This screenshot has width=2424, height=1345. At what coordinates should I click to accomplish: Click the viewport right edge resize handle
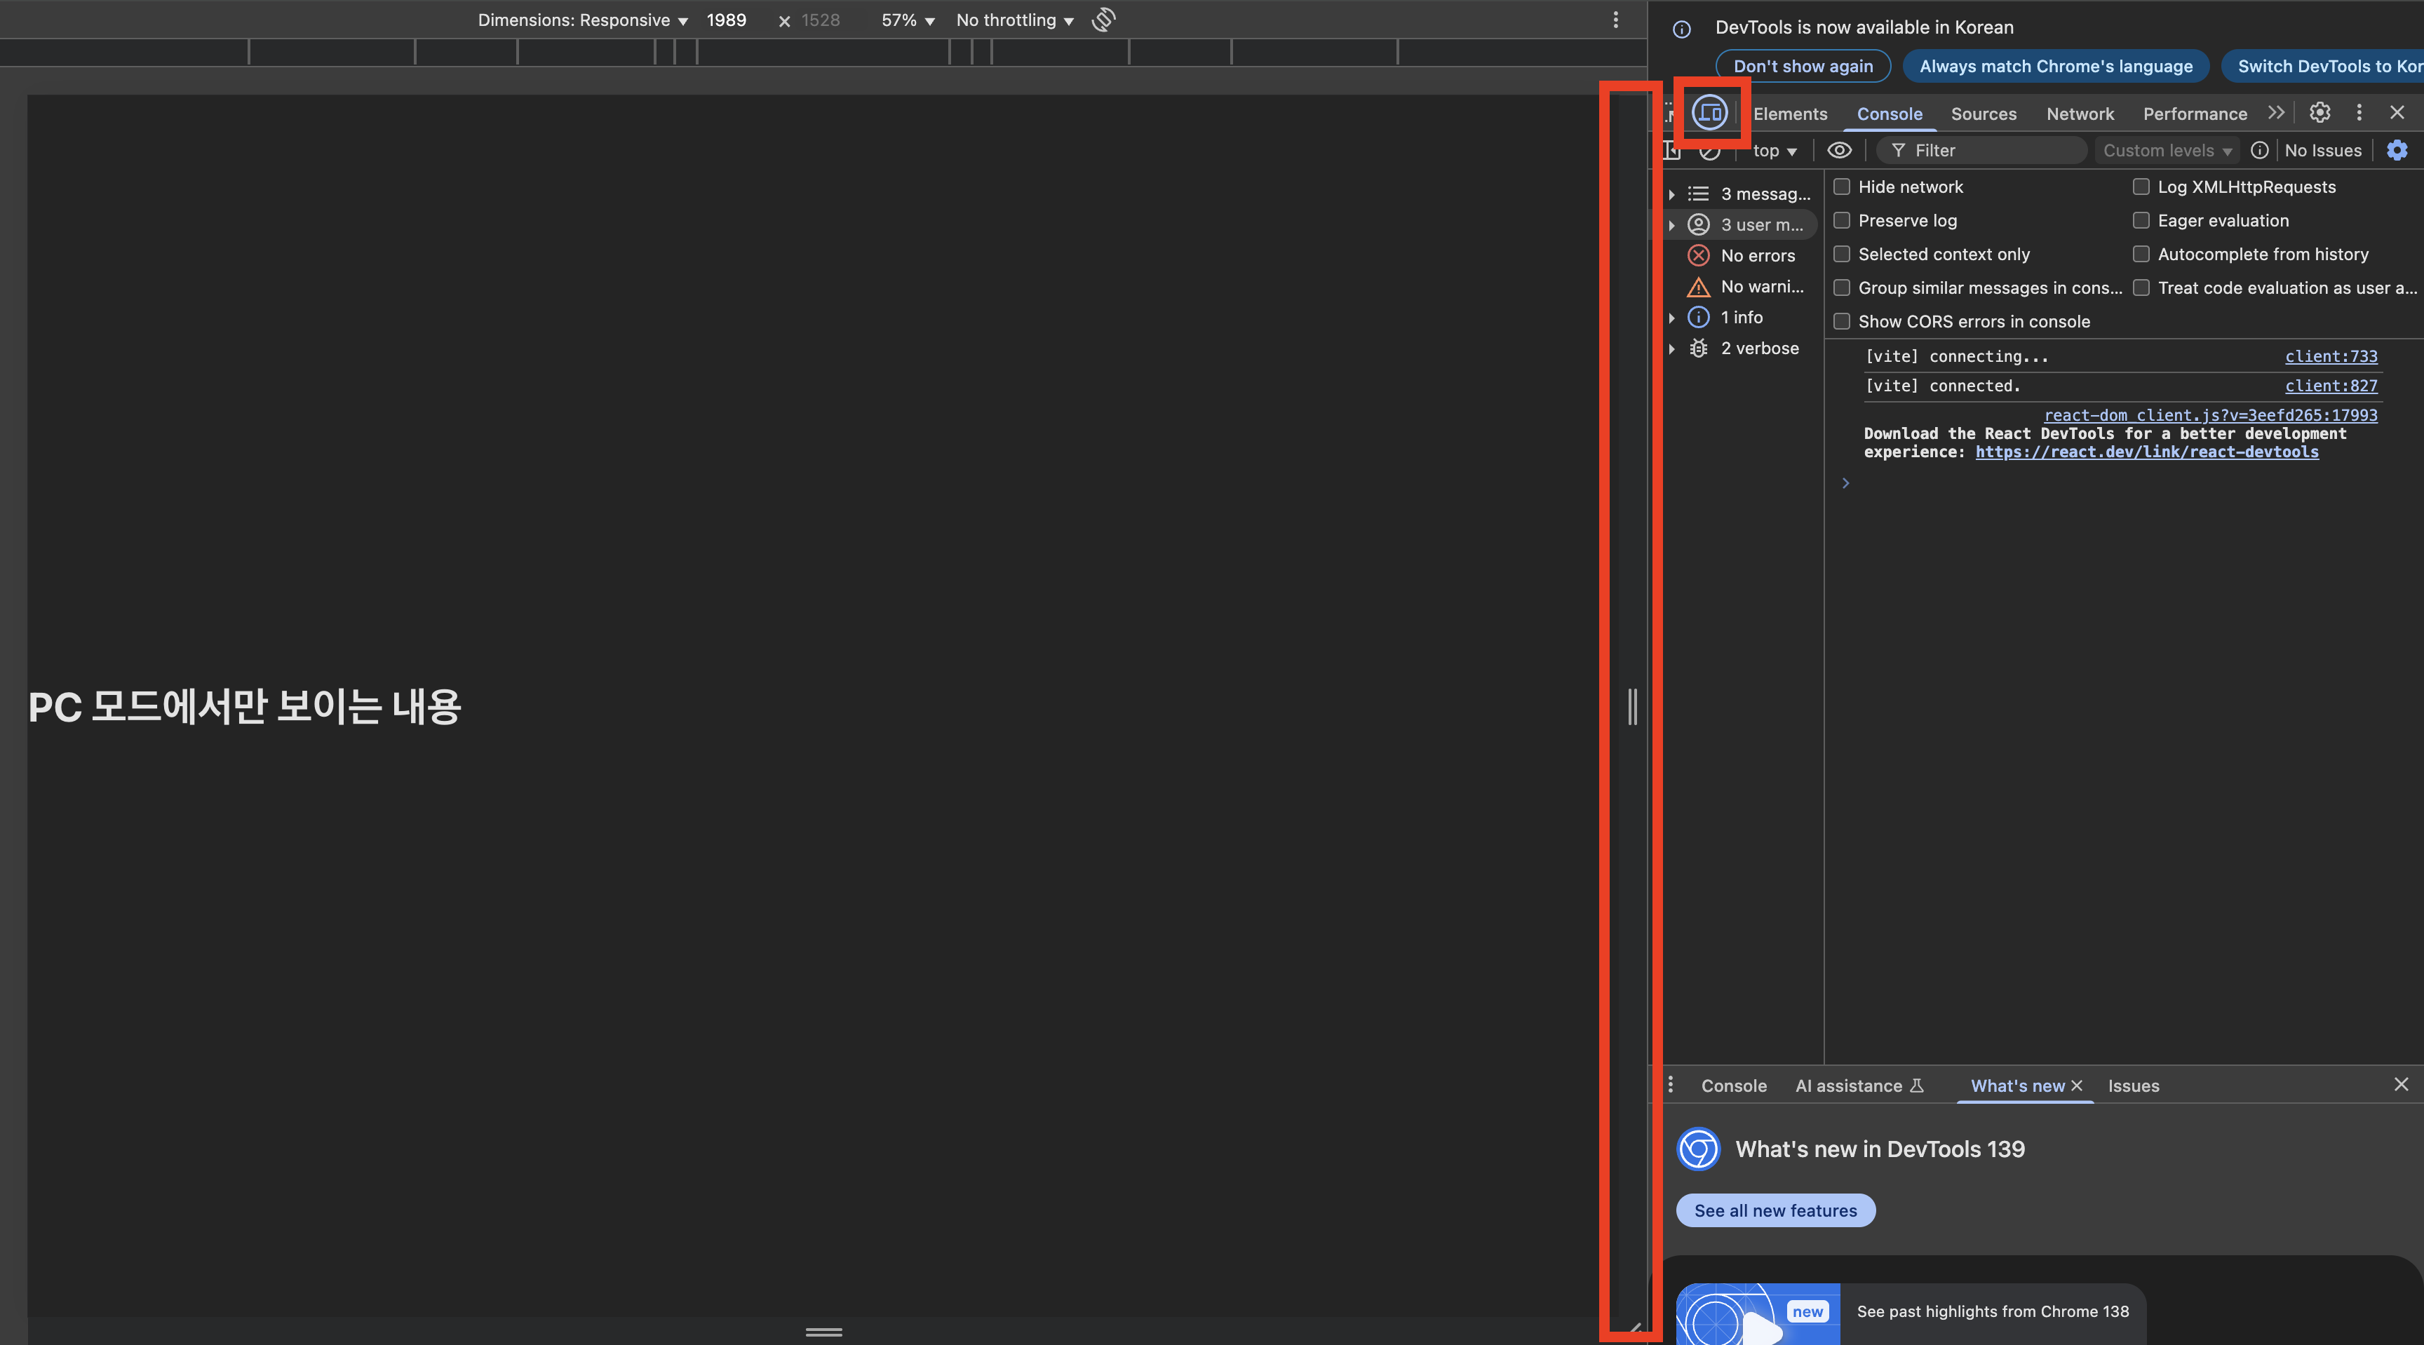click(1633, 706)
